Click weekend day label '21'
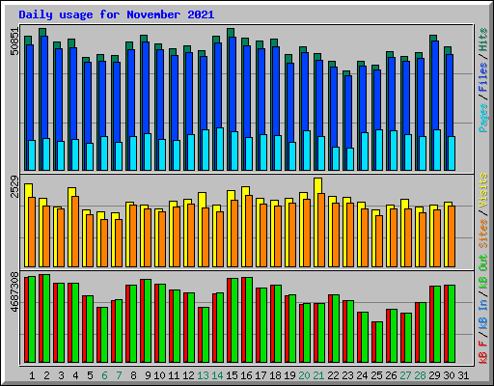This screenshot has height=386, width=494. click(318, 375)
